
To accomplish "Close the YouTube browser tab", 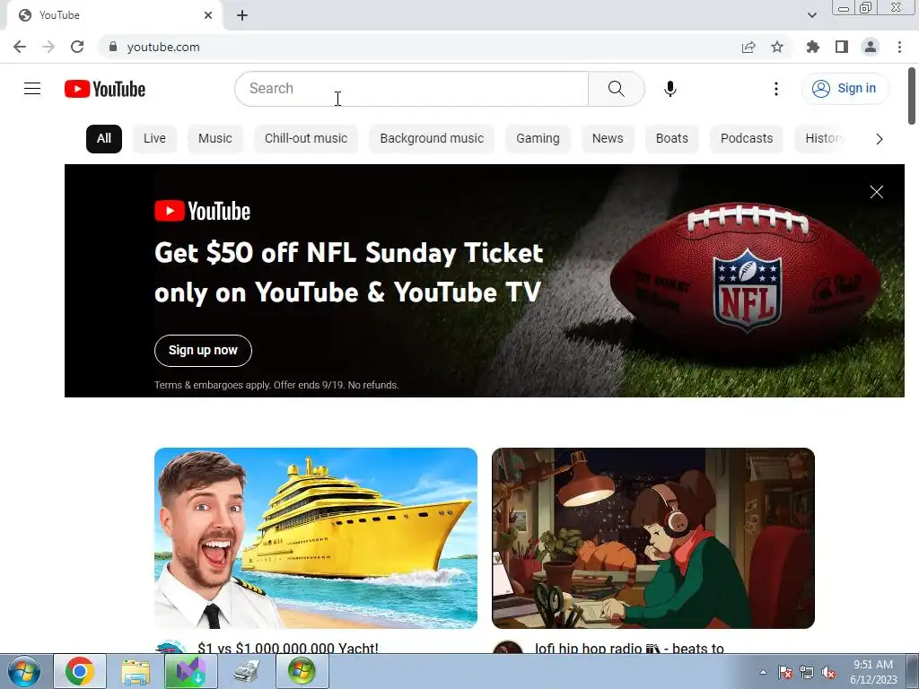I will pos(208,15).
